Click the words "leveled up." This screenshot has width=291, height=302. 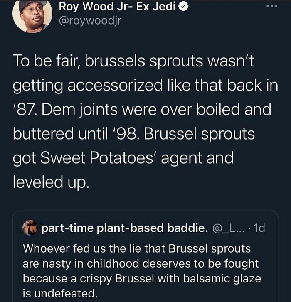(x=52, y=182)
